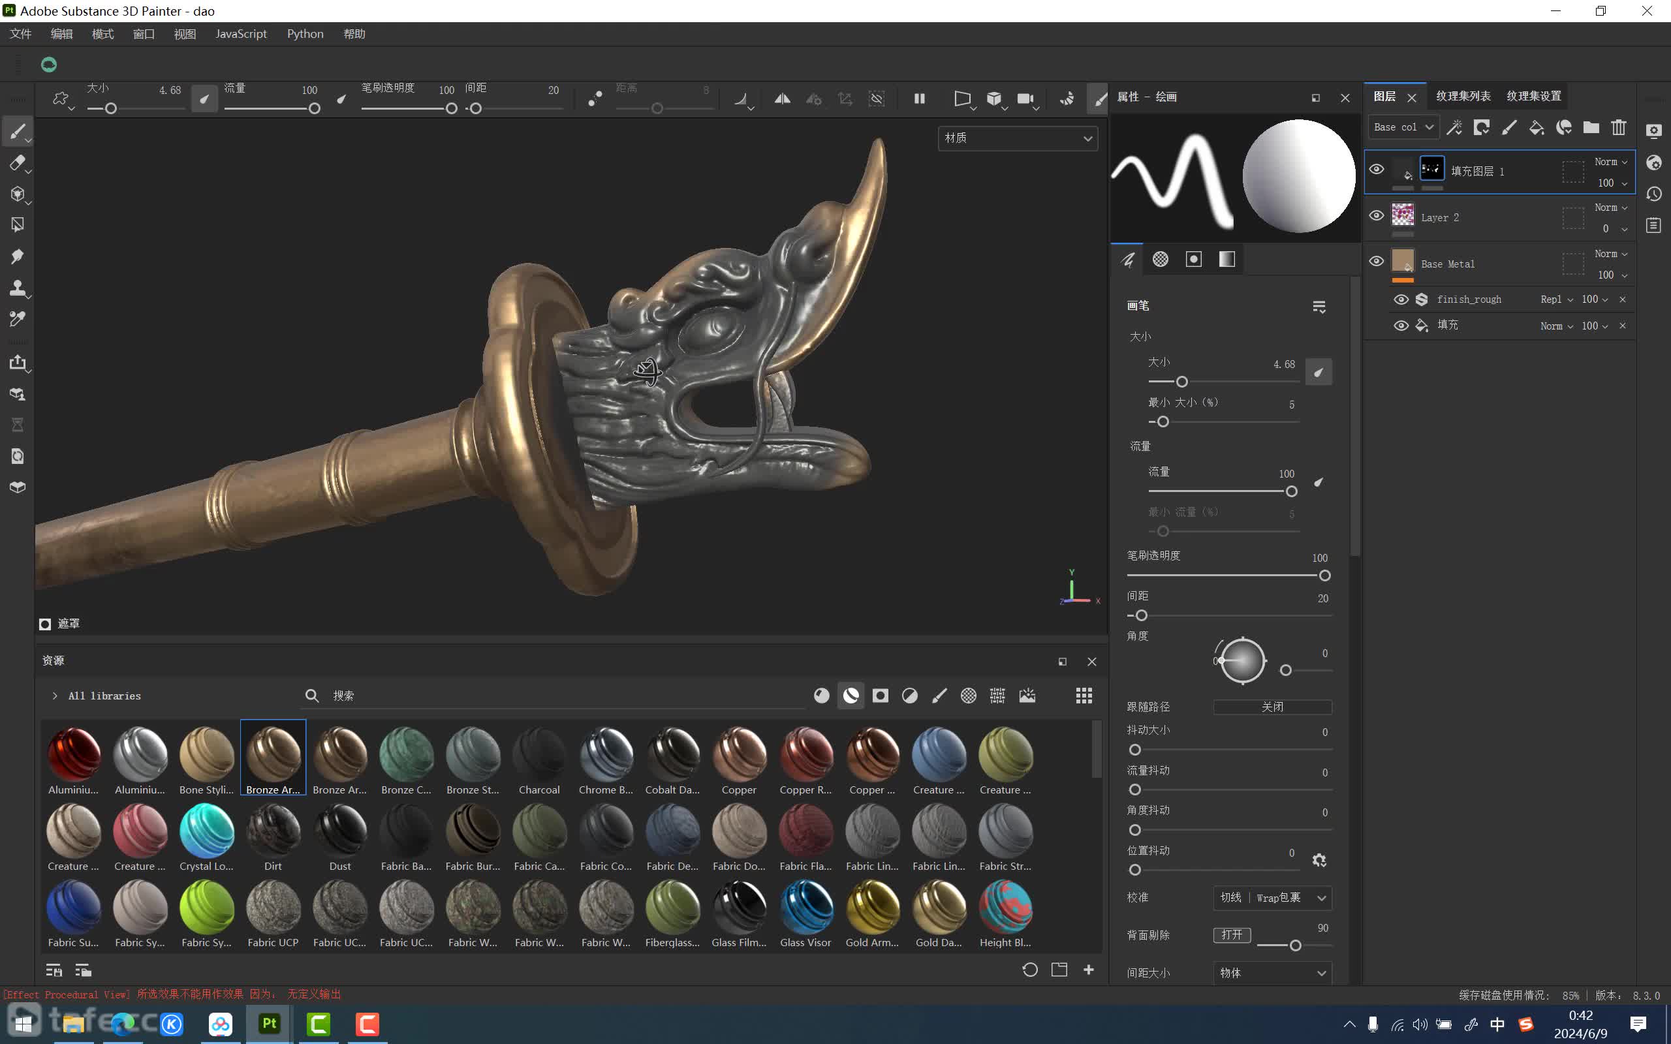
Task: Select the Projection tool
Action: tap(18, 194)
